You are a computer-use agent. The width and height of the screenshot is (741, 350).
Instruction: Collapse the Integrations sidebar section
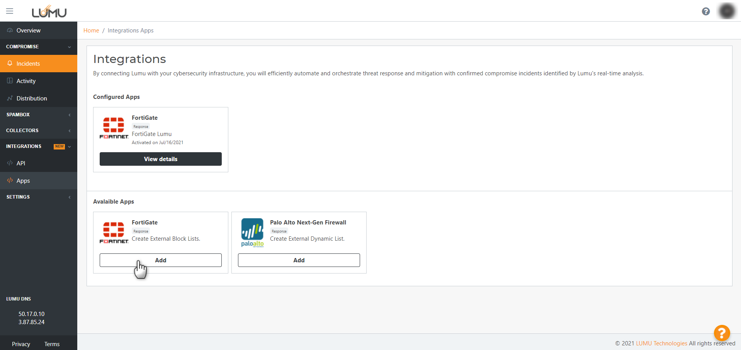click(x=38, y=146)
